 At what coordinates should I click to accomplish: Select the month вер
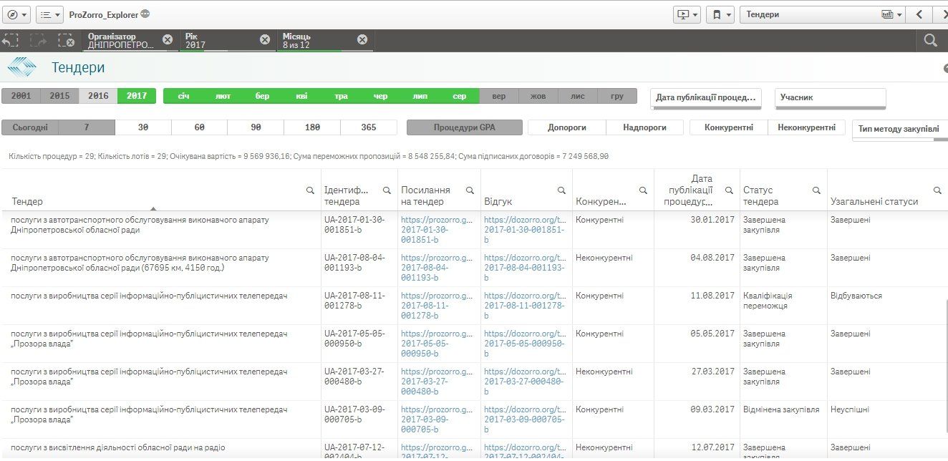pos(498,95)
